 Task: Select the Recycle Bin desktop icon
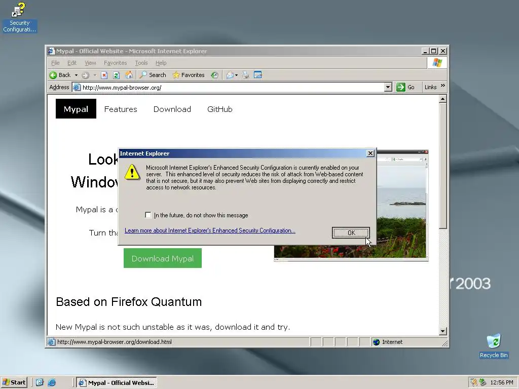pyautogui.click(x=494, y=346)
